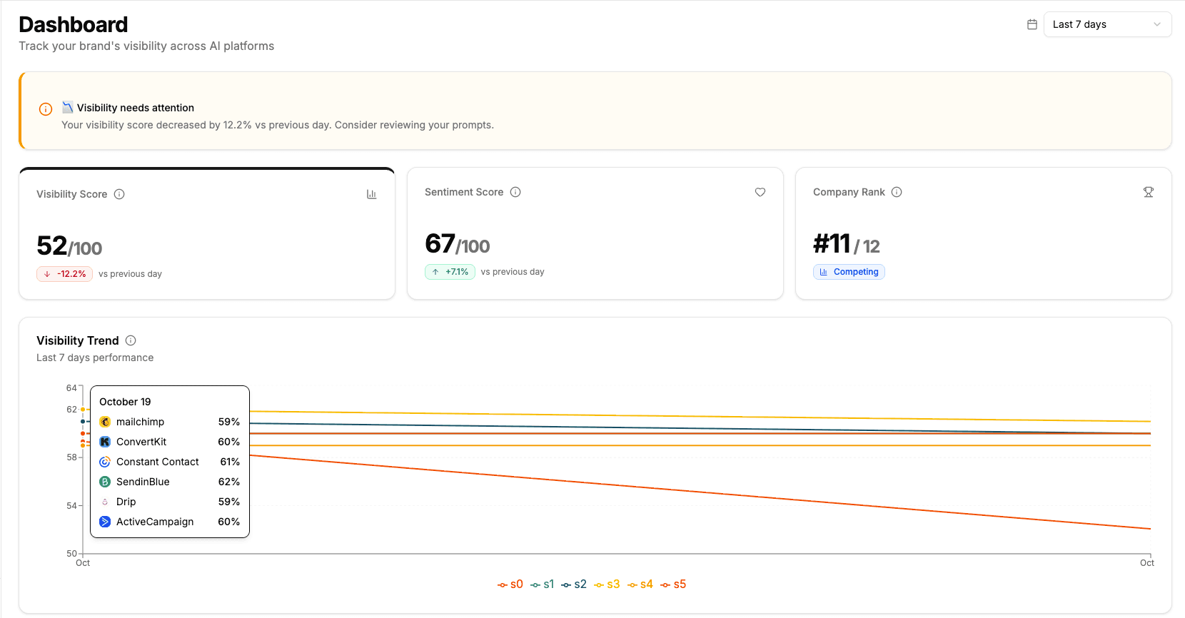Click the Visibility needs attention alert title
The width and height of the screenshot is (1185, 618).
pos(136,108)
